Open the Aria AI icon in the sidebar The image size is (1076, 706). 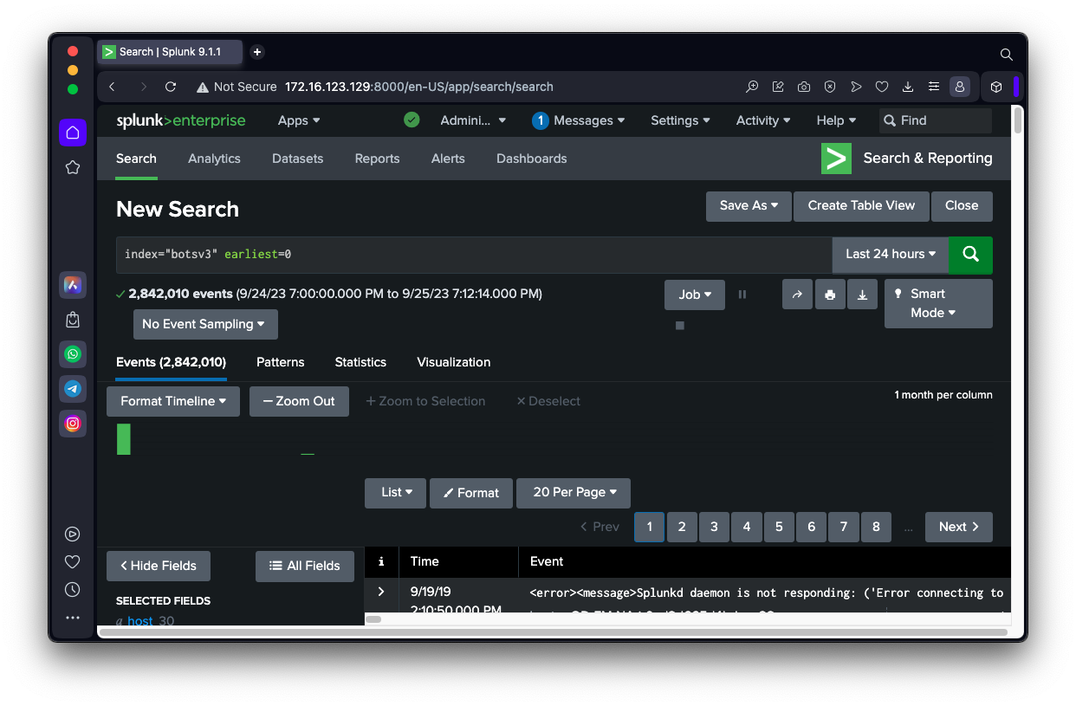click(73, 284)
